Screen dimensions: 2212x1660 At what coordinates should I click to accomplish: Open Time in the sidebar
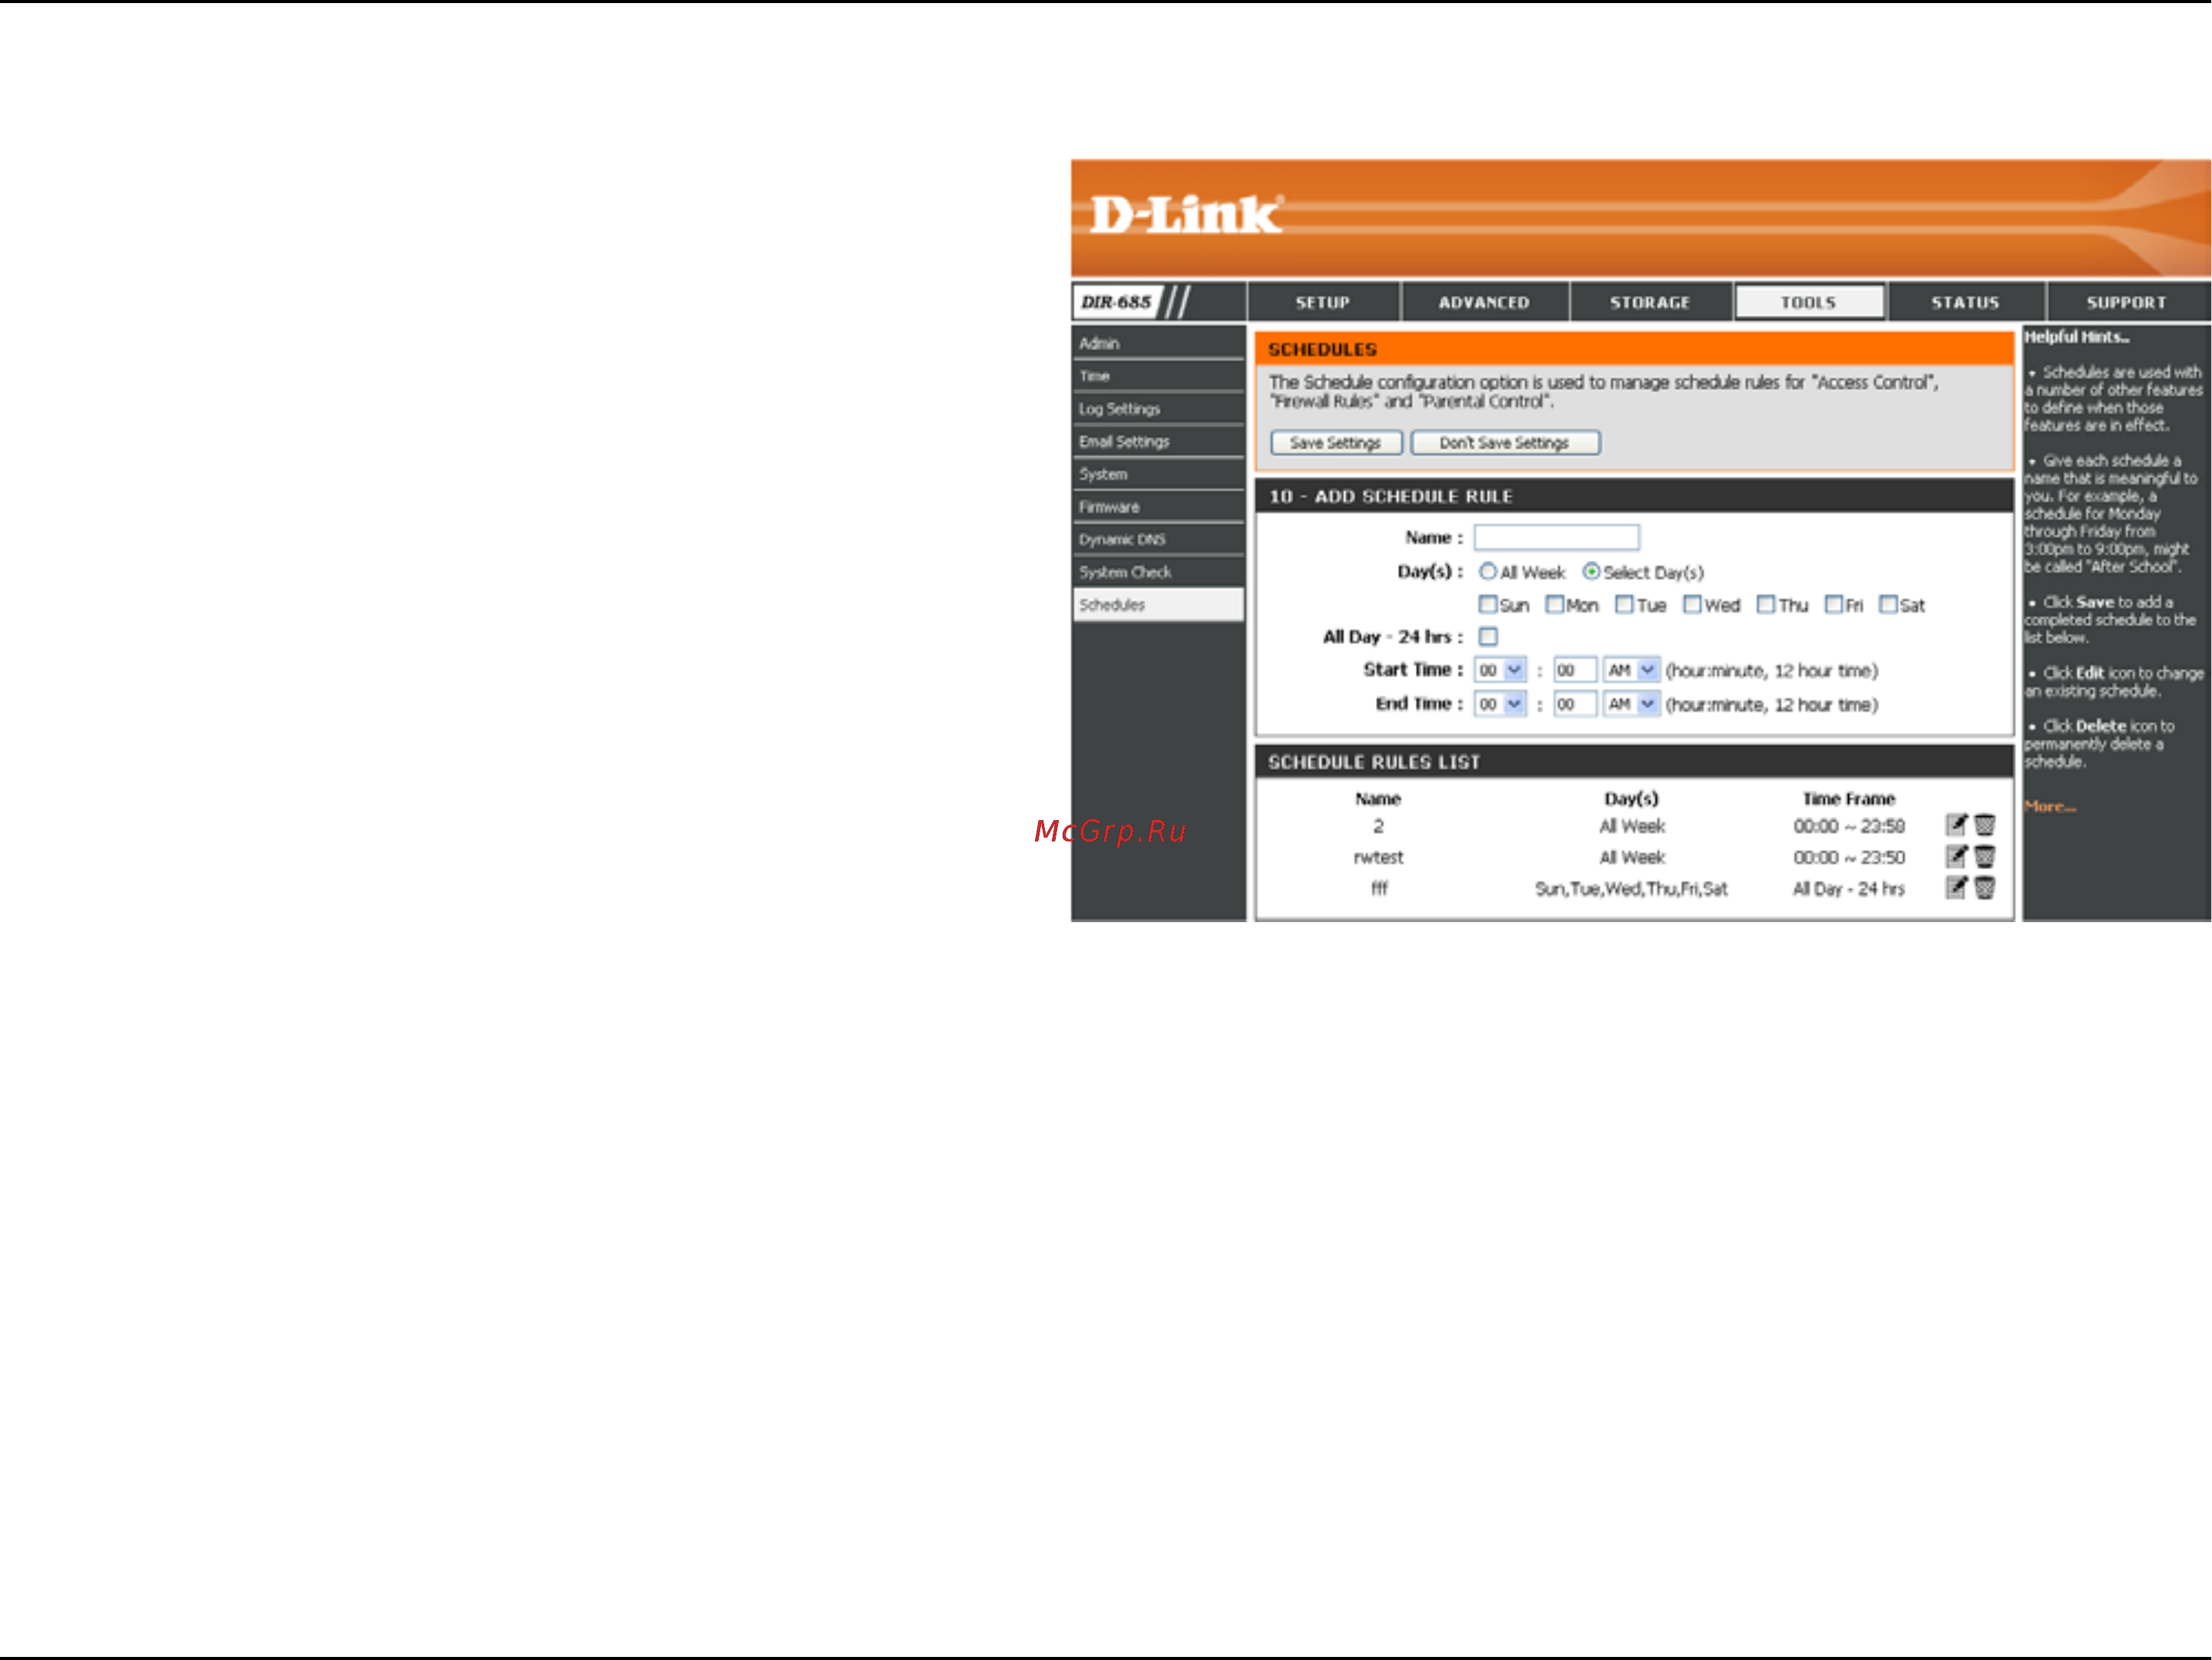(x=1158, y=376)
